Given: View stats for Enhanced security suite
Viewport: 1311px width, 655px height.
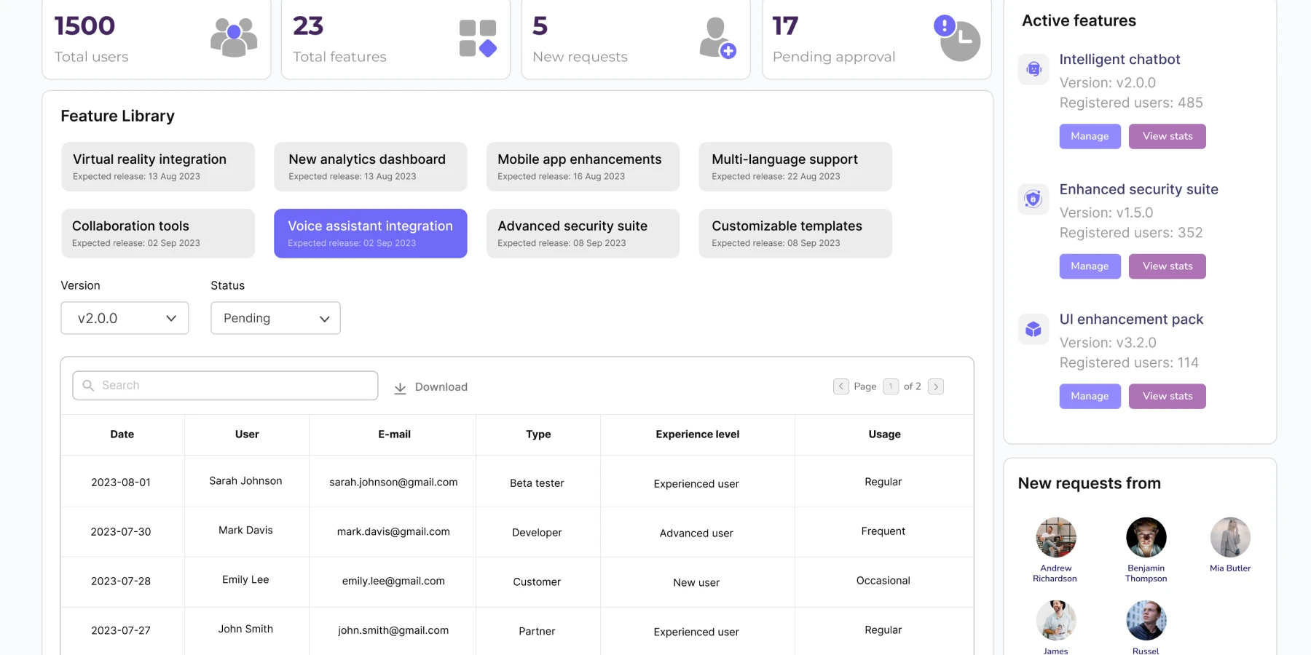Looking at the screenshot, I should pos(1167,266).
